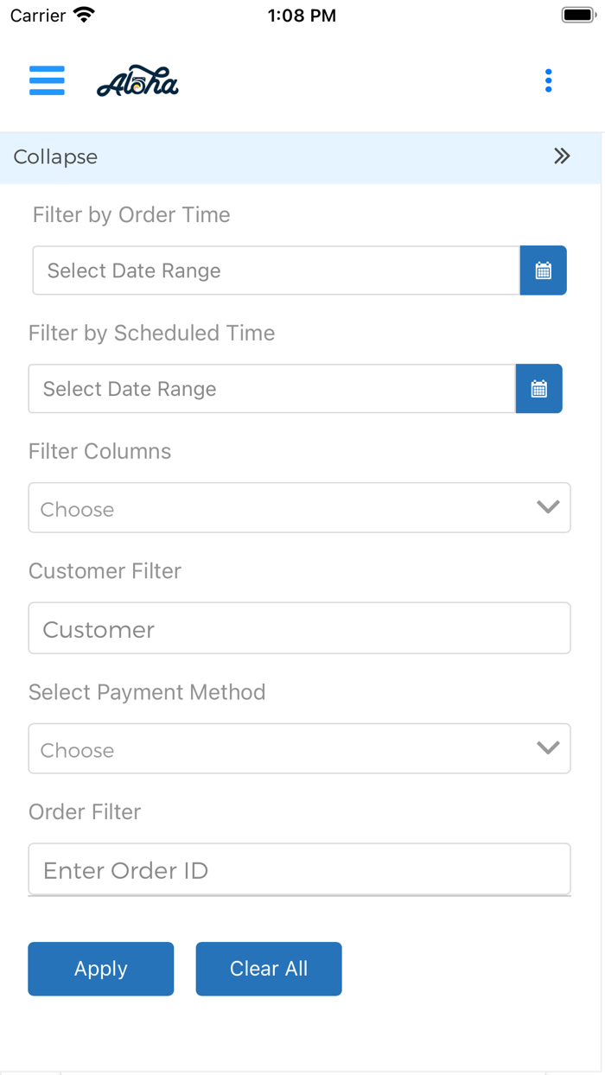Focus the Order Time date range field

click(x=276, y=270)
